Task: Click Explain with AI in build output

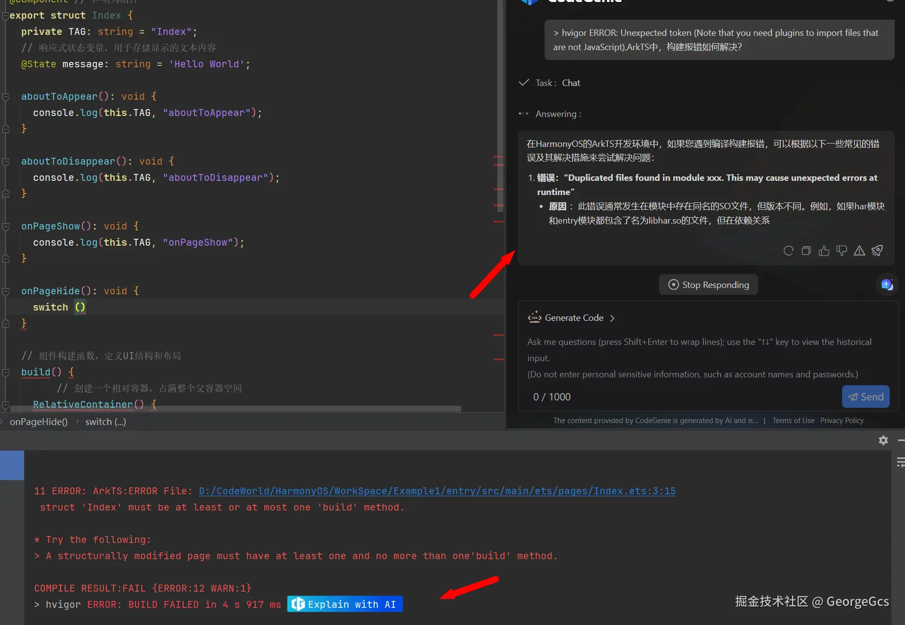Action: coord(345,604)
